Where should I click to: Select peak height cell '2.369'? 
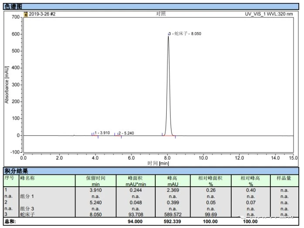point(173,190)
